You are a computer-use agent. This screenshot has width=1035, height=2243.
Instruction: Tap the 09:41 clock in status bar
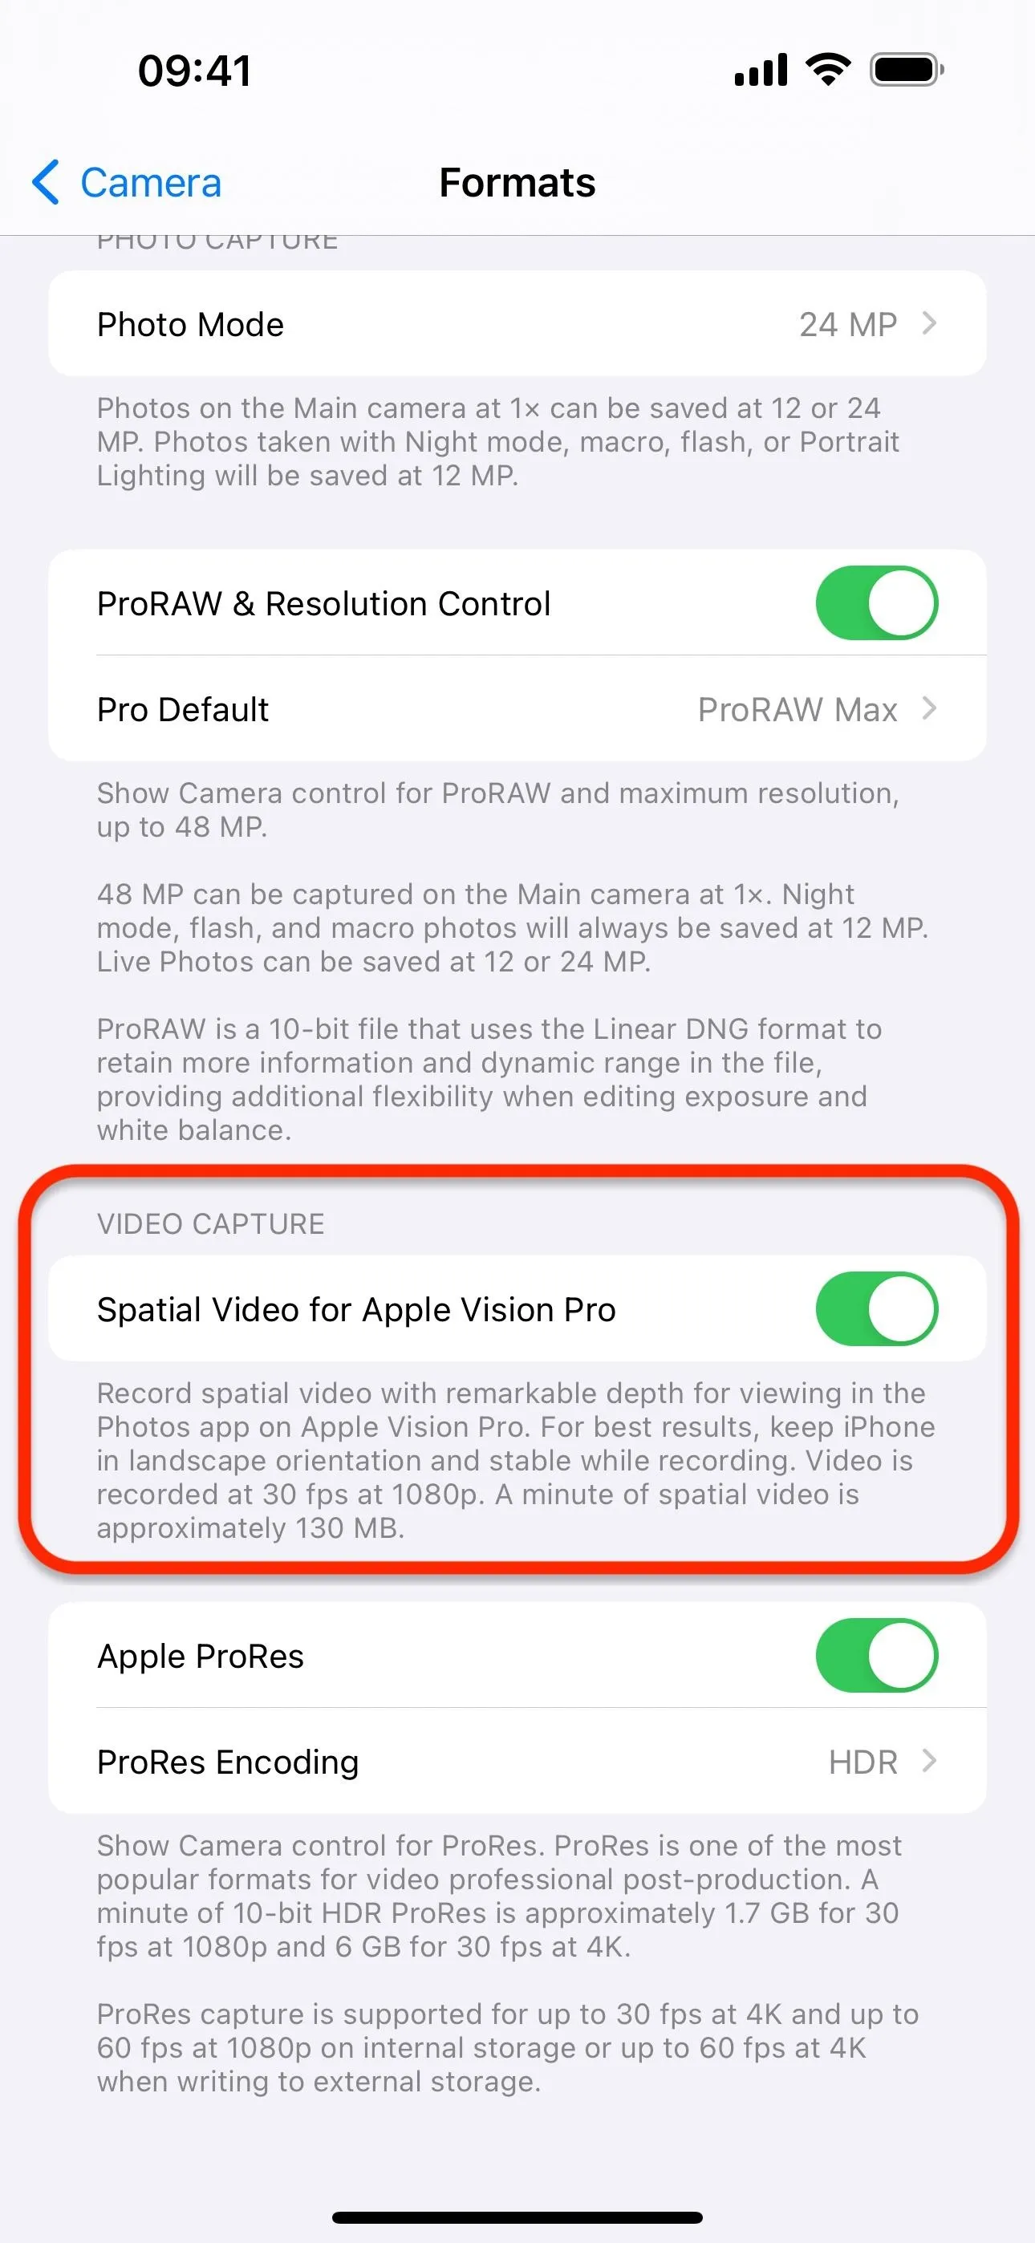click(x=195, y=71)
